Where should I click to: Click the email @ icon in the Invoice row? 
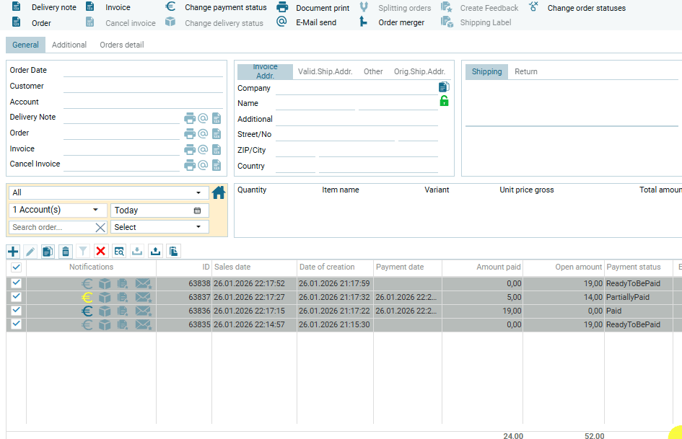pyautogui.click(x=203, y=149)
